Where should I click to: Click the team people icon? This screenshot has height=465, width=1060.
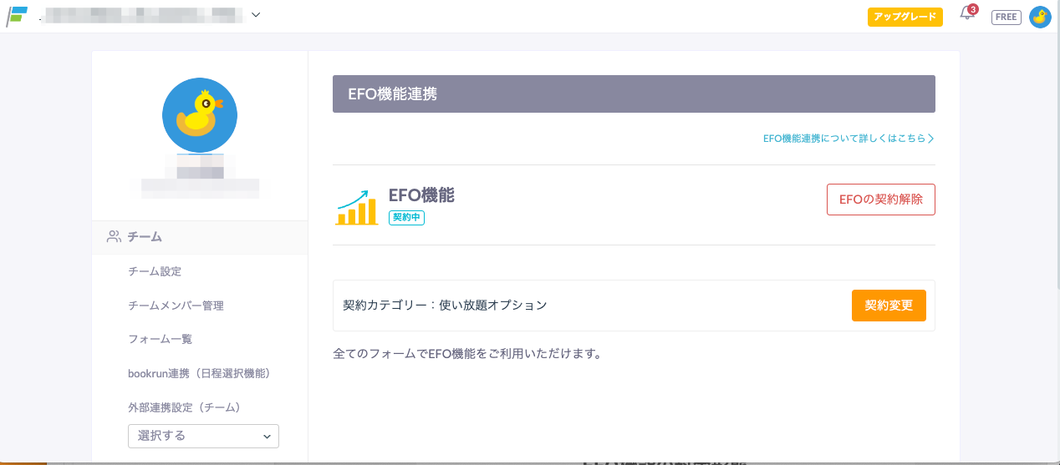(x=114, y=237)
